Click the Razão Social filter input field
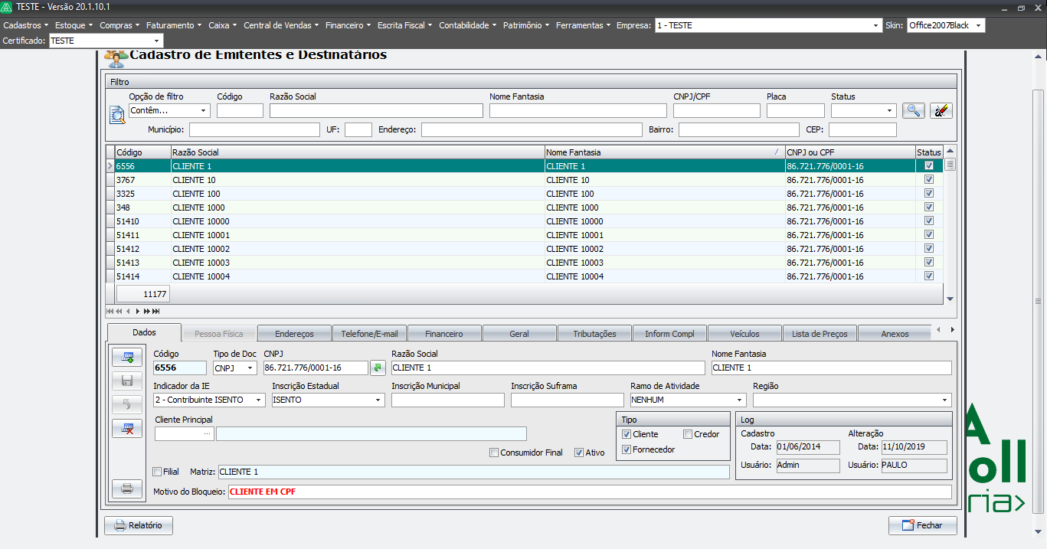The height and width of the screenshot is (549, 1047). click(x=376, y=111)
